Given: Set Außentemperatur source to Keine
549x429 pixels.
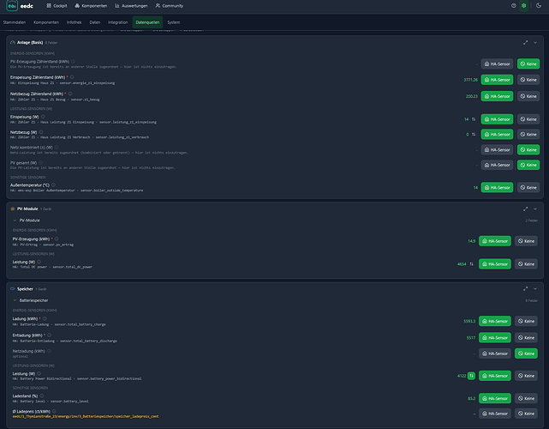Looking at the screenshot, I should tap(528, 188).
